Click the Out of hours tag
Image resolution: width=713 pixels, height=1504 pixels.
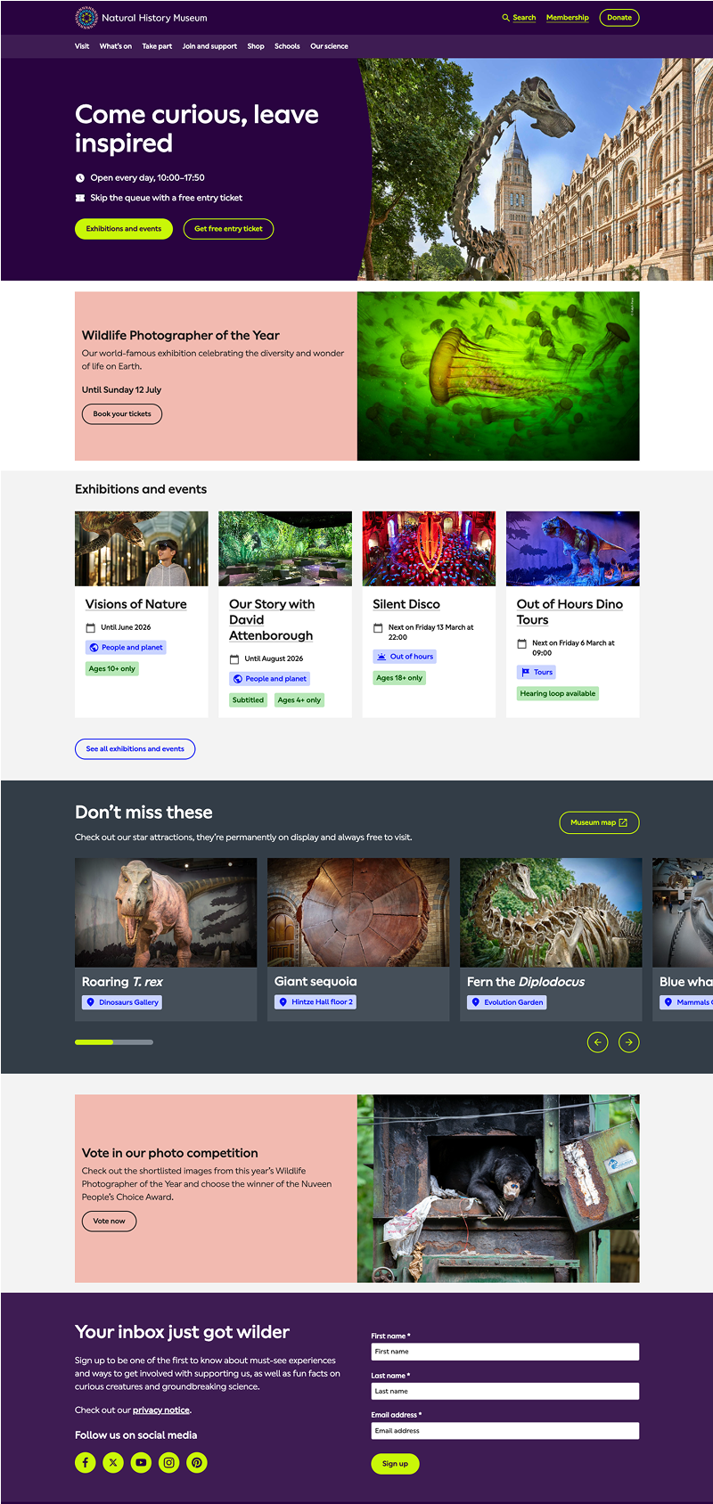(405, 657)
